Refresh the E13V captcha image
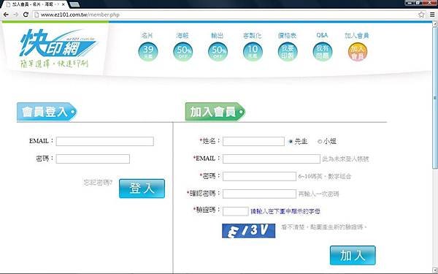Image resolution: width=438 pixels, height=274 pixels. [248, 231]
